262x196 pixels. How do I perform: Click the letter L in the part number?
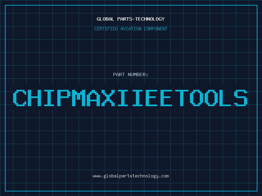coord(227,98)
